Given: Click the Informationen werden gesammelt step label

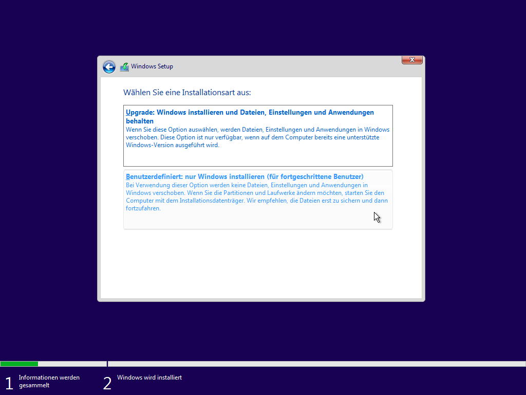Looking at the screenshot, I should tap(49, 381).
